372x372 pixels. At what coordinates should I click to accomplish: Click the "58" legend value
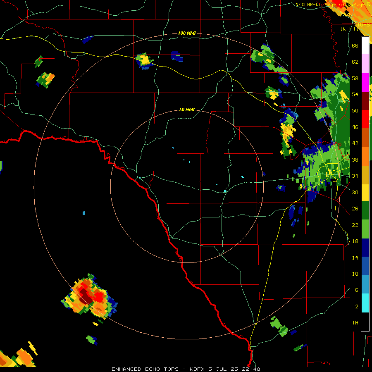(355, 78)
